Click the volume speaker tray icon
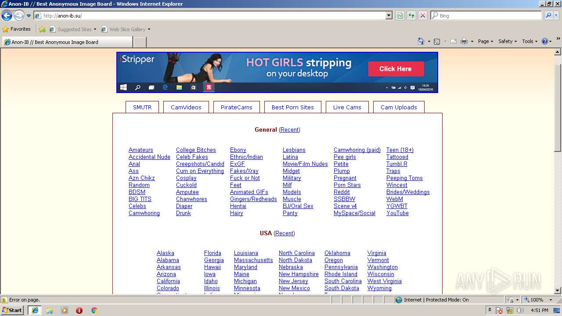Image resolution: width=562 pixels, height=316 pixels. [x=520, y=310]
